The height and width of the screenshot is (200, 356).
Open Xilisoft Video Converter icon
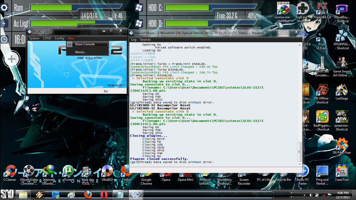29,175
